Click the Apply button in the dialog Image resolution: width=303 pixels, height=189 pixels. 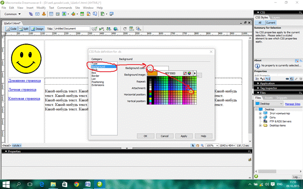tap(184, 136)
